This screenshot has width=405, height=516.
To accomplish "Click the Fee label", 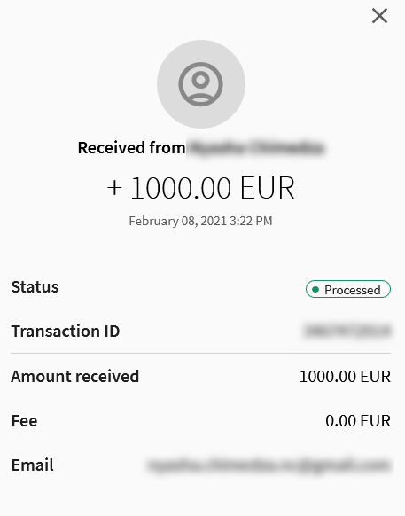I will [24, 420].
